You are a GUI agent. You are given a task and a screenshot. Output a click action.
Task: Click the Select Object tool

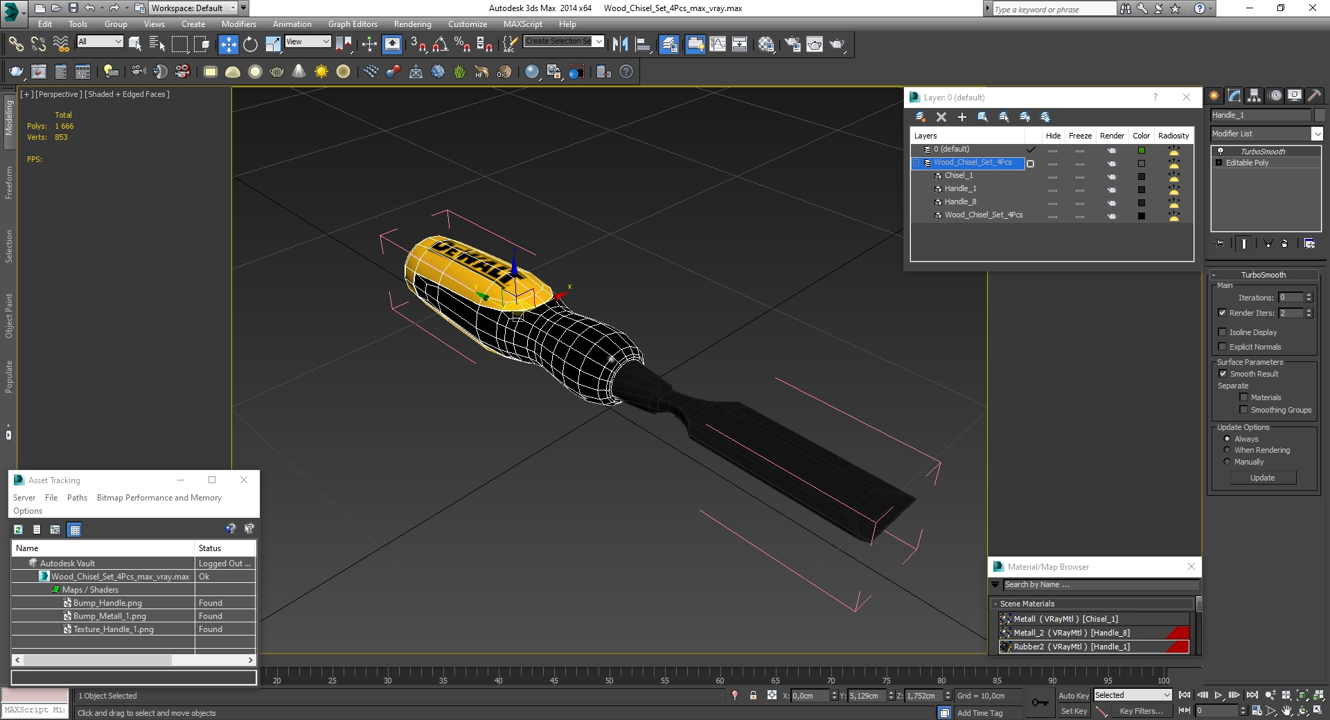[135, 44]
